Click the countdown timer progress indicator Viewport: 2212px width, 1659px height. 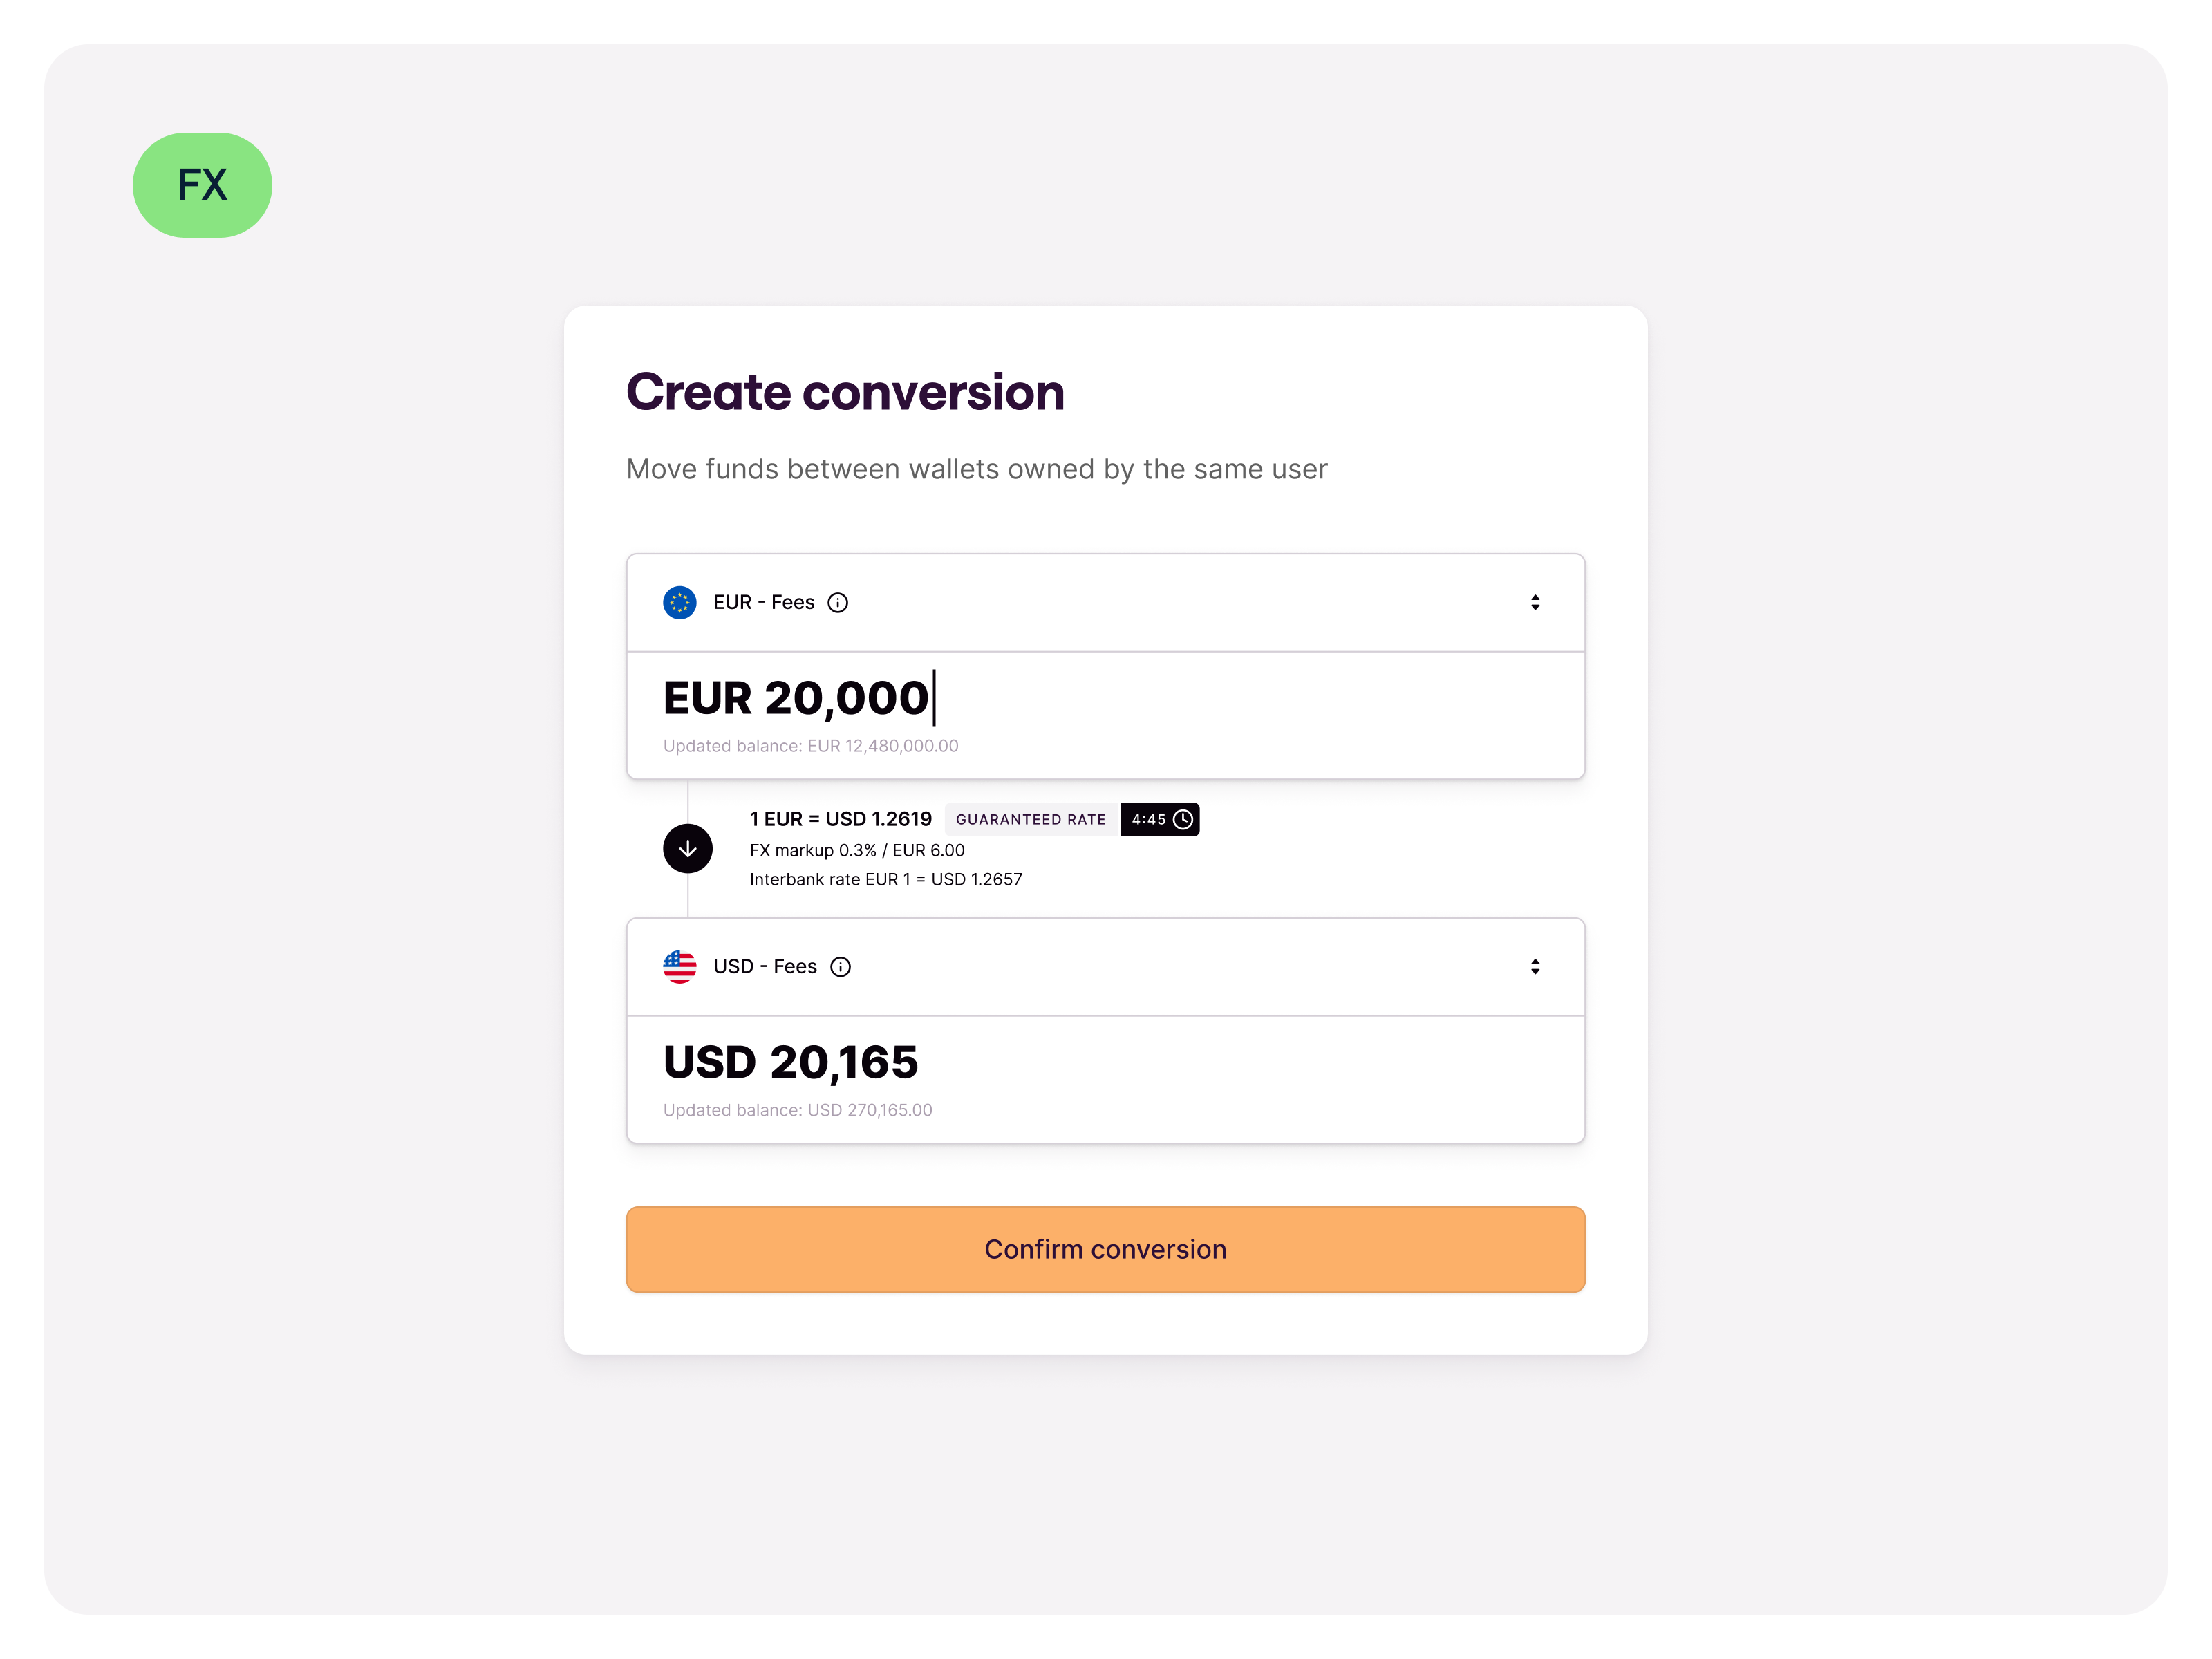pos(1184,819)
